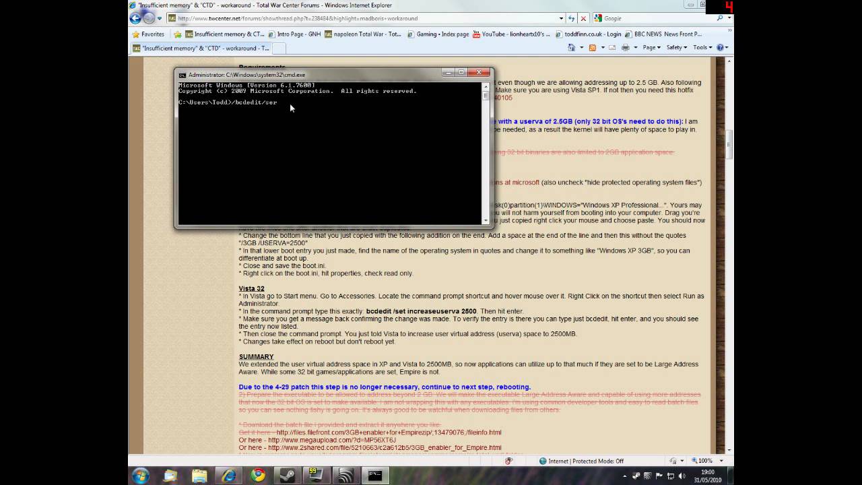Expand the address bar history dropdown

(x=561, y=18)
